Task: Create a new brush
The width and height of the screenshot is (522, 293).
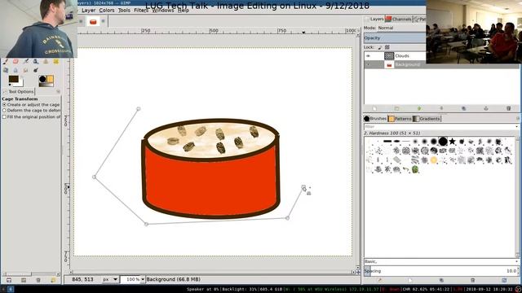Action: pyautogui.click(x=410, y=280)
